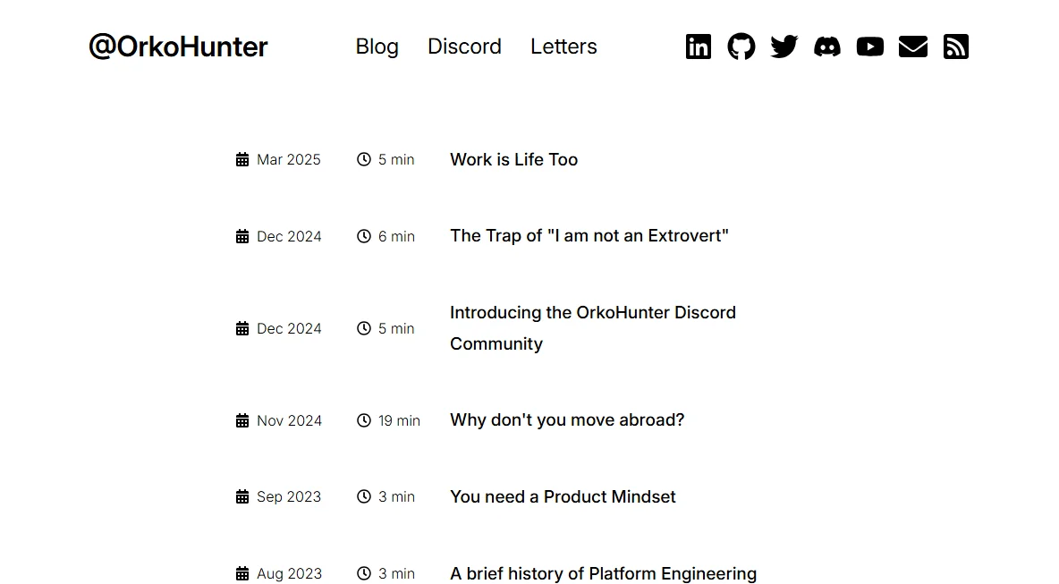Click the clock icon beside 19 min
This screenshot has width=1059, height=584.
coord(364,420)
